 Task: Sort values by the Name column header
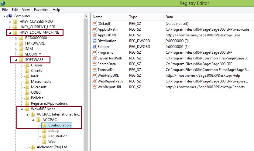(x=109, y=17)
